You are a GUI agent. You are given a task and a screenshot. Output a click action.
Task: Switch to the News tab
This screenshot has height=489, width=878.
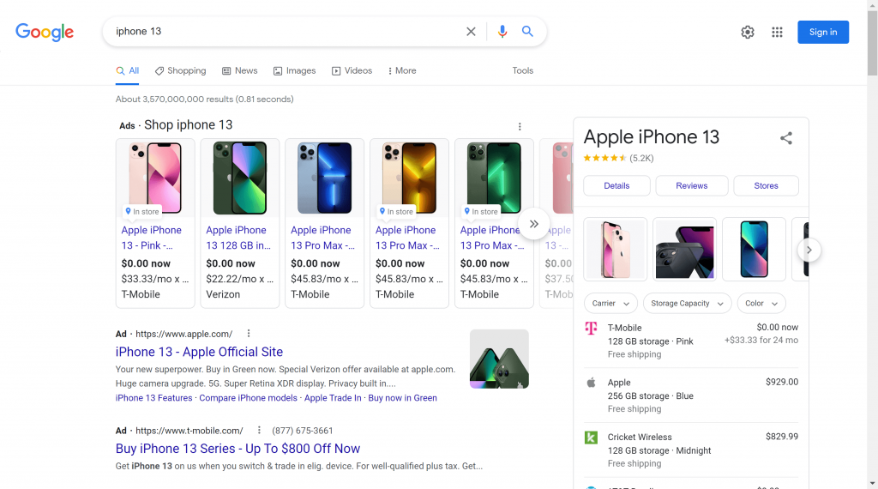pos(240,70)
